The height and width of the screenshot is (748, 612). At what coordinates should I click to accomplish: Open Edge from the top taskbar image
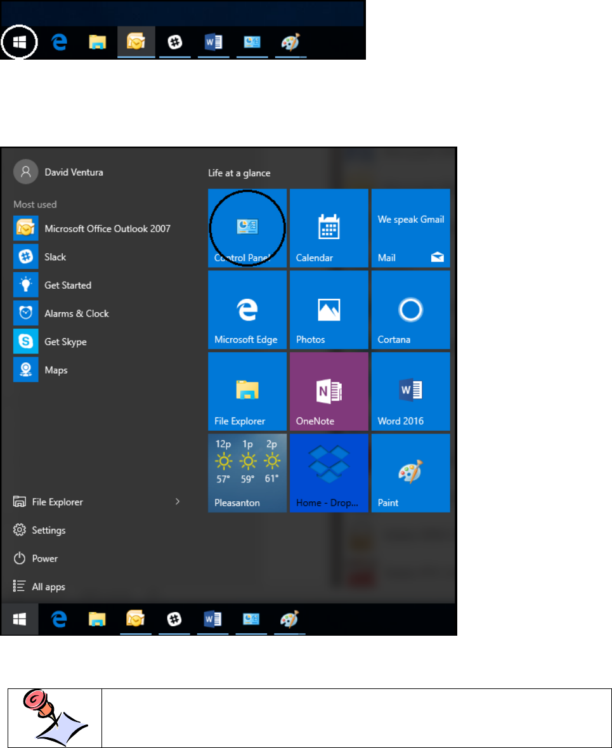59,43
